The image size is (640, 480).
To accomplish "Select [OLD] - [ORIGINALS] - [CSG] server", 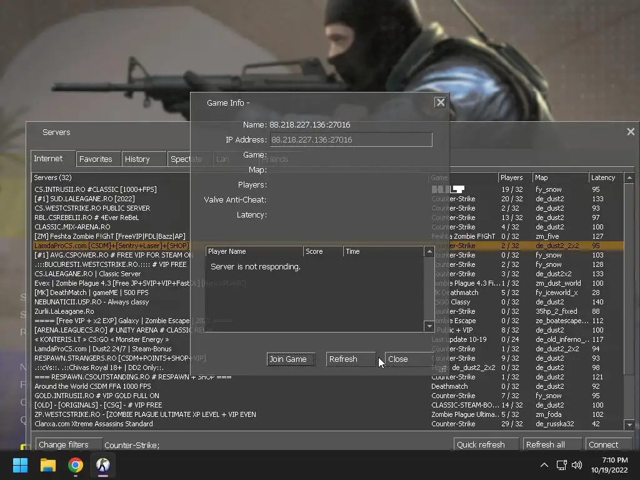I will 327,405.
